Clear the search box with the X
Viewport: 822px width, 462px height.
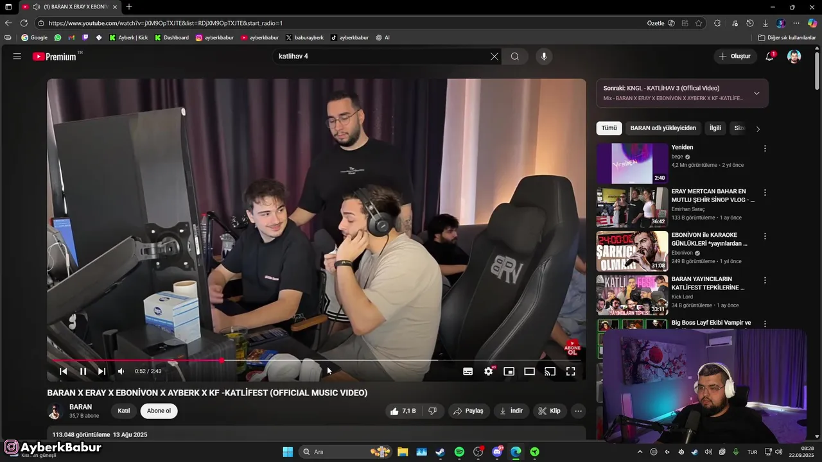tap(494, 56)
